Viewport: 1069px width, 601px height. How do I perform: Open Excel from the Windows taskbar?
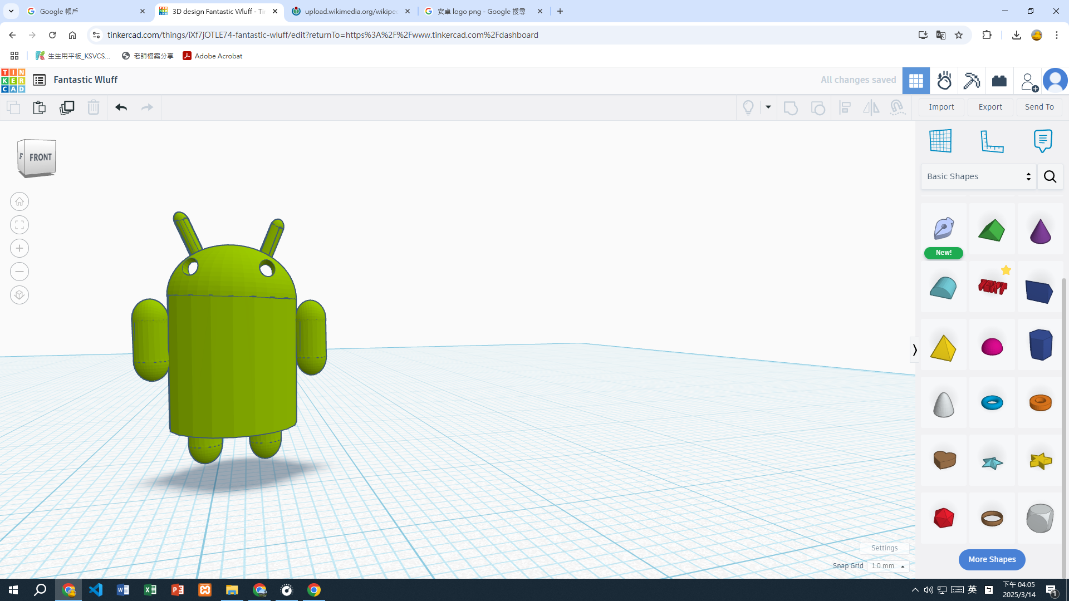150,590
